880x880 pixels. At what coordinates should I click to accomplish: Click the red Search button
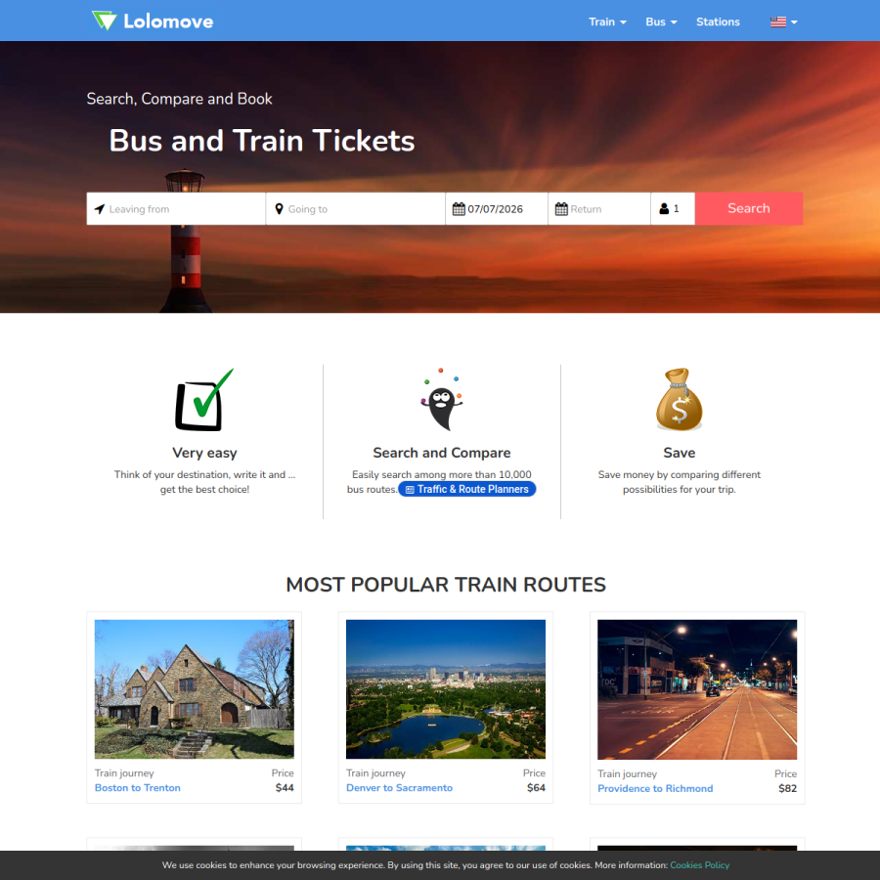749,208
